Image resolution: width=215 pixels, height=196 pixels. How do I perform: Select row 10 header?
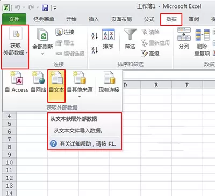(9, 162)
